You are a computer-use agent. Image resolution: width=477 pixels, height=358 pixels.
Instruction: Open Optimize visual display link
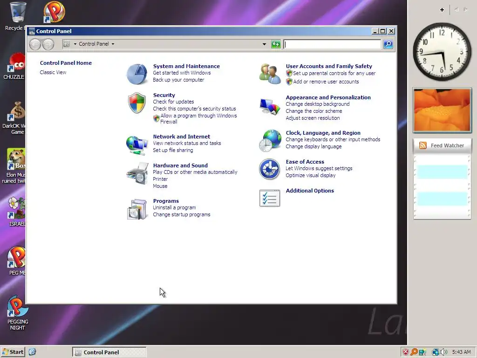[311, 176]
